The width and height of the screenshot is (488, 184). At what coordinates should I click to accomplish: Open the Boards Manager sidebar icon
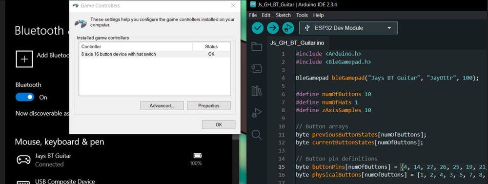257,68
